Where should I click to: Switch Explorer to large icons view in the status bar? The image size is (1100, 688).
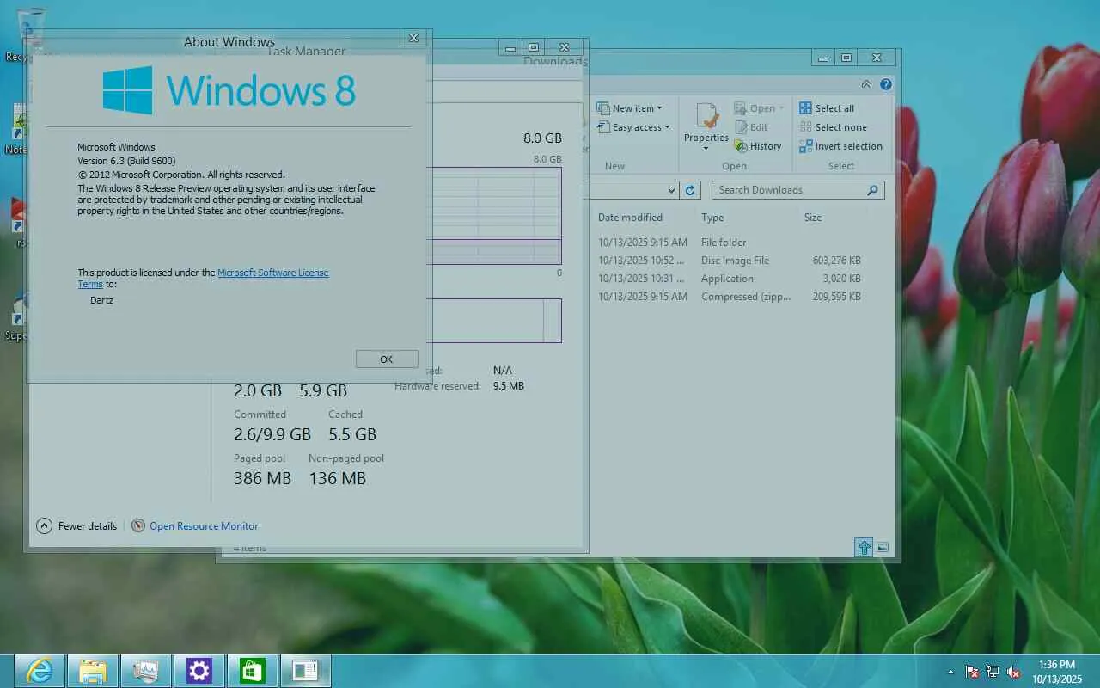pyautogui.click(x=882, y=548)
